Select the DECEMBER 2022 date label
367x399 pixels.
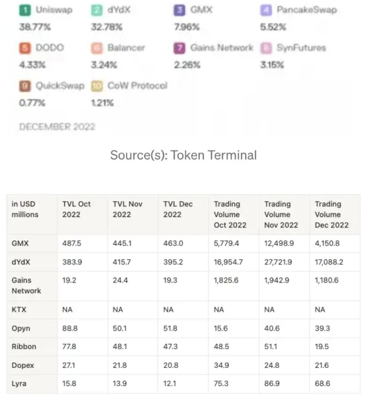pos(57,126)
